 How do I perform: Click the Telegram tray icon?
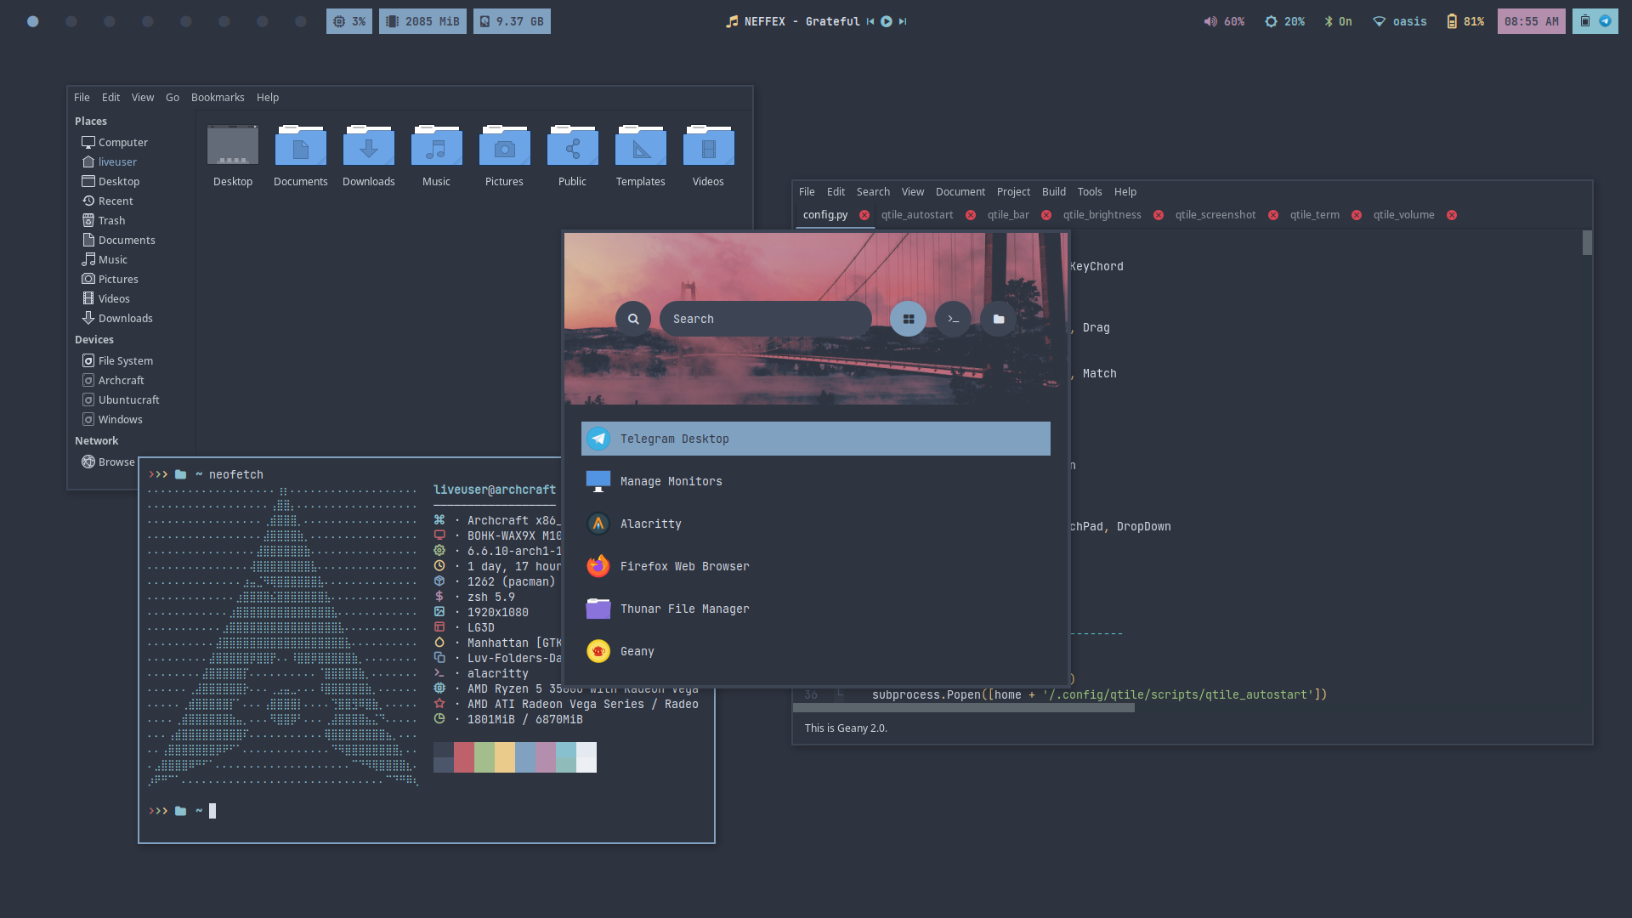(1605, 21)
